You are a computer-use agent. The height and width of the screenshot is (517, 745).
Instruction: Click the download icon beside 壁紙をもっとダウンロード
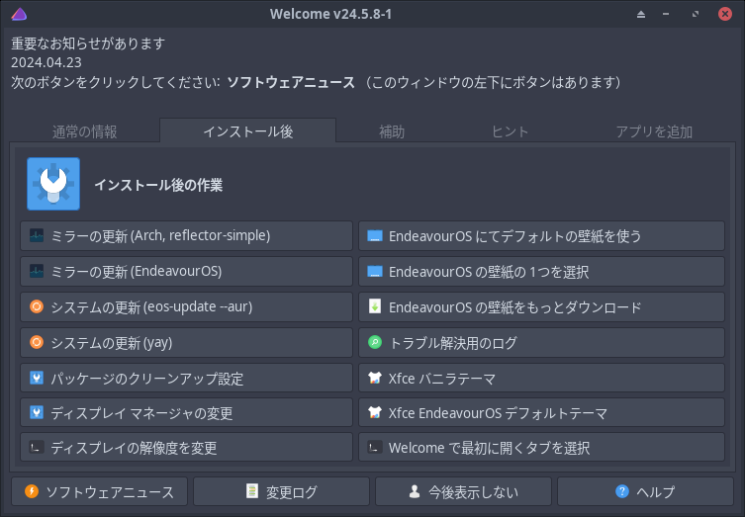pos(375,306)
